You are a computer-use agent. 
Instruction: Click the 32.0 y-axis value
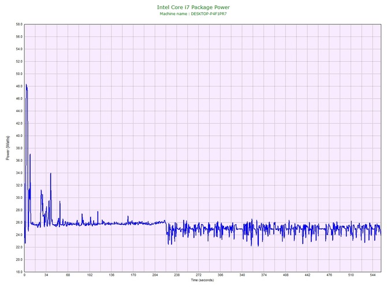[x=19, y=185]
